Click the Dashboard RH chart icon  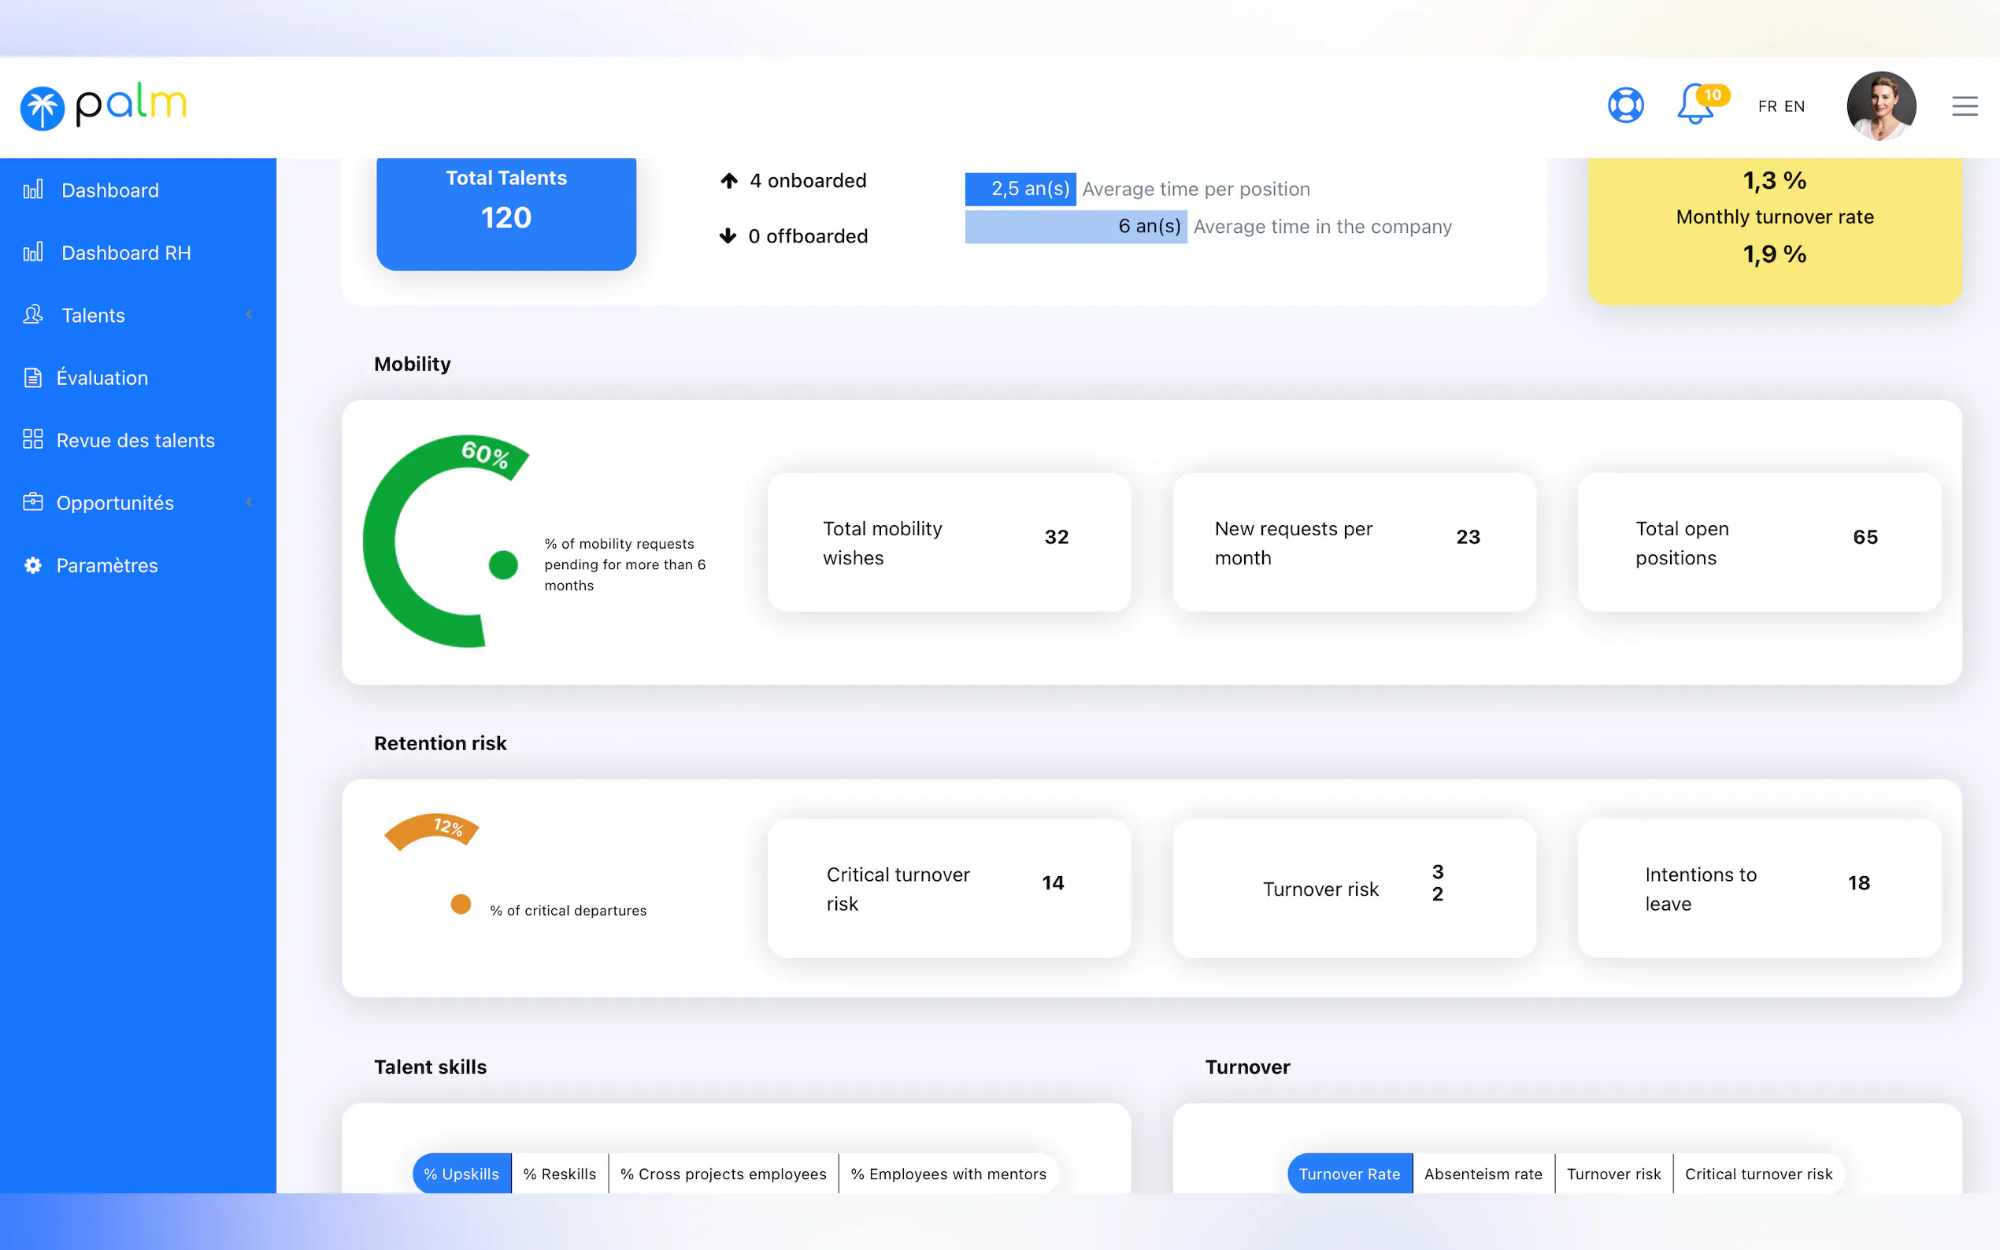(x=33, y=252)
